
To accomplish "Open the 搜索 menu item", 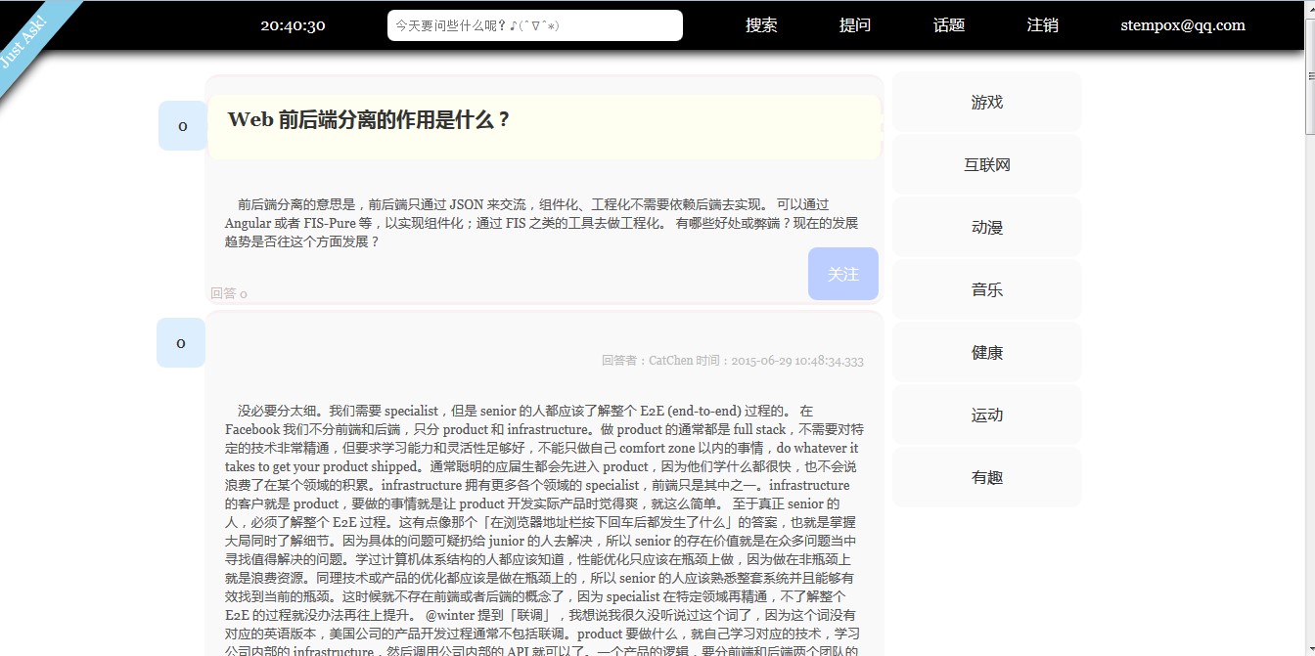I will [761, 25].
